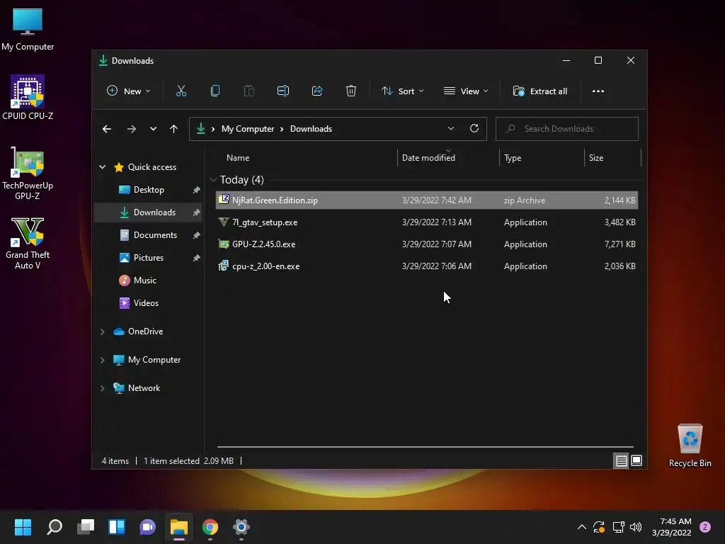Select Desktop in Quick access
This screenshot has height=544, width=725.
[149, 190]
